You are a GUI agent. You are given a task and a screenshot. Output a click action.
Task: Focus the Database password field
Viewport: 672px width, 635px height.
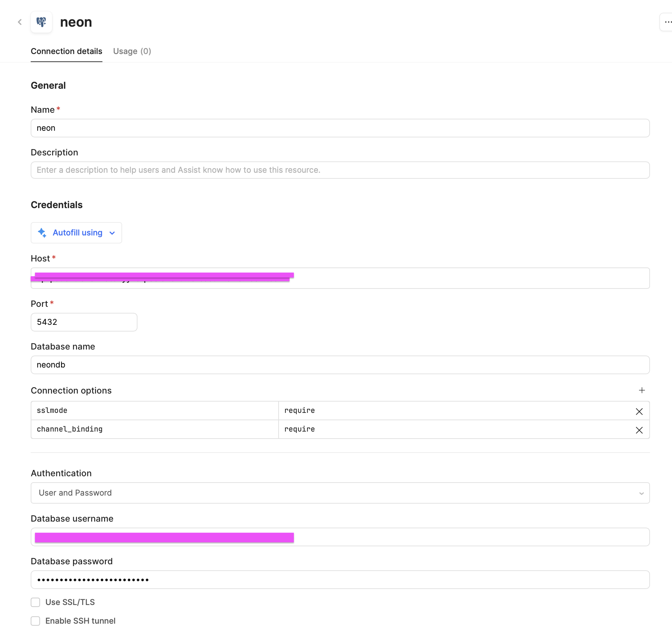click(x=340, y=580)
